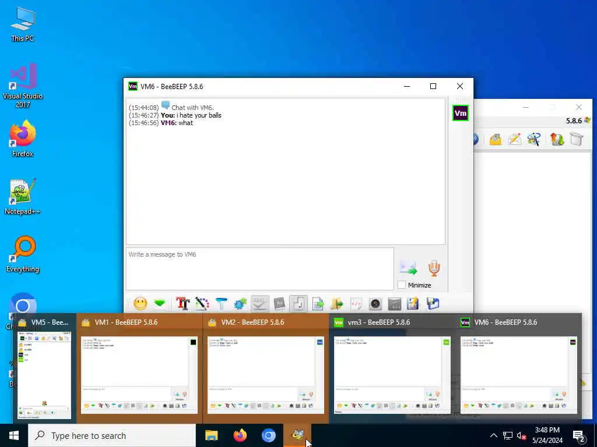Image resolution: width=597 pixels, height=447 pixels.
Task: Open Firefox from the taskbar
Action: [x=240, y=435]
